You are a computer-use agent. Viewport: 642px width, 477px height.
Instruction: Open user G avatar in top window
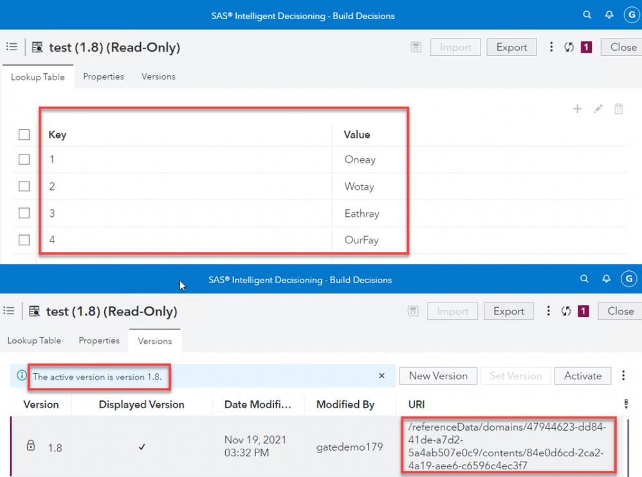[x=632, y=15]
